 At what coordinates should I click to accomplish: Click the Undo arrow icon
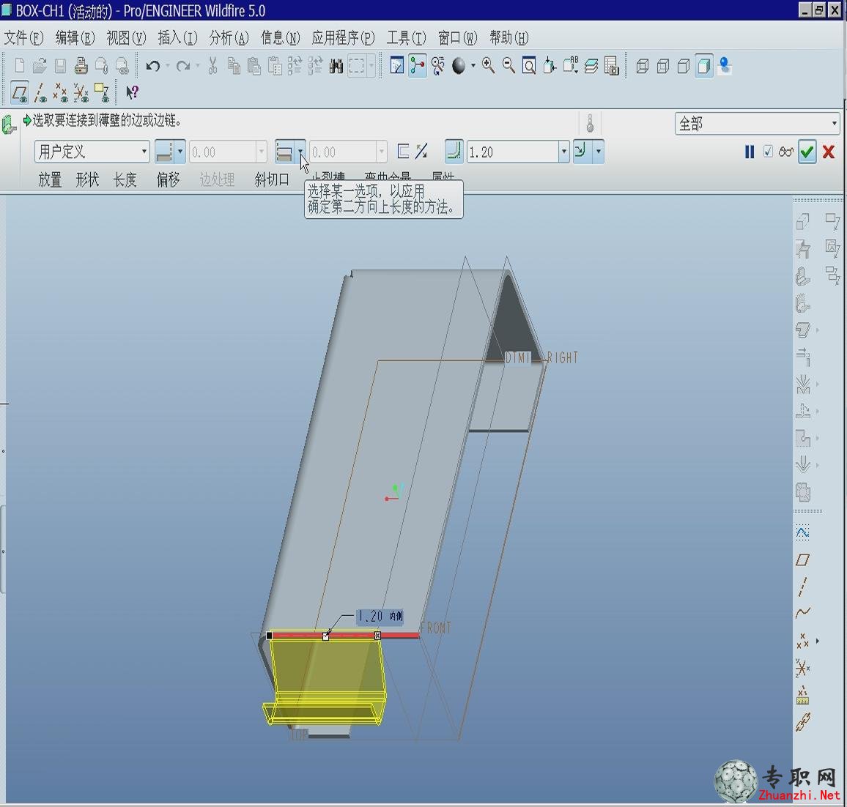pos(153,66)
